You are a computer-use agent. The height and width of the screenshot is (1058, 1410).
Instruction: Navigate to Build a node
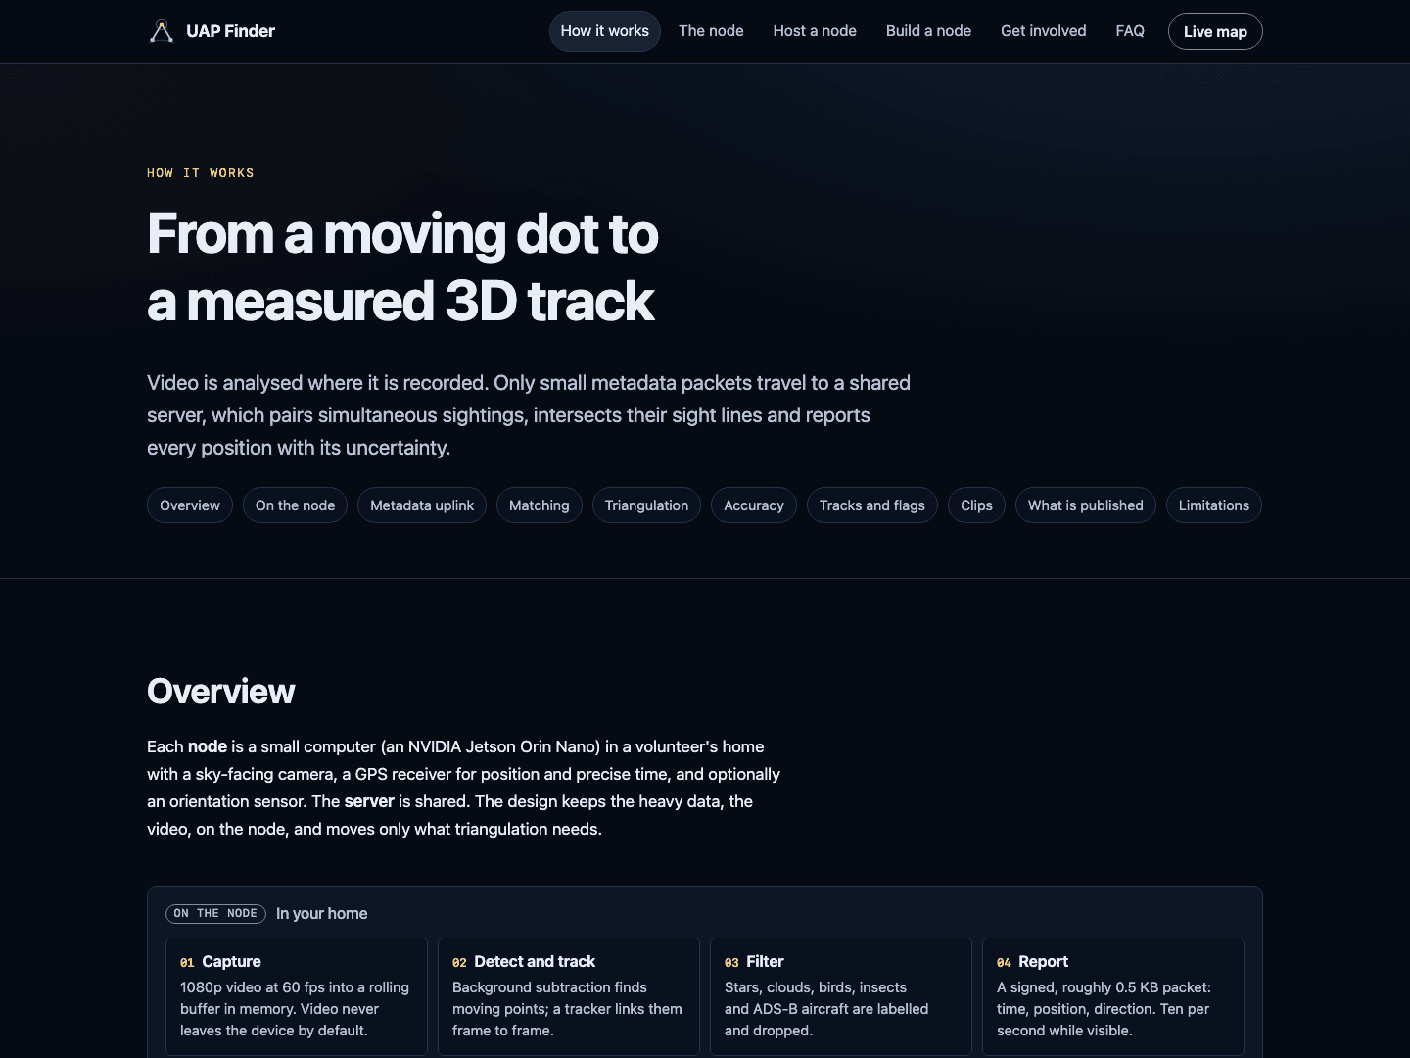point(928,31)
